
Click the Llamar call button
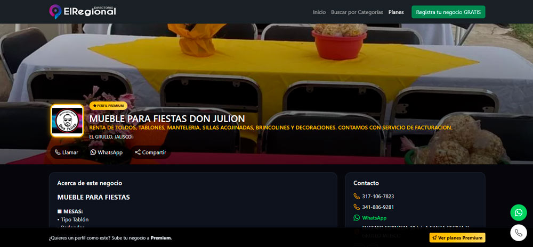(x=67, y=152)
